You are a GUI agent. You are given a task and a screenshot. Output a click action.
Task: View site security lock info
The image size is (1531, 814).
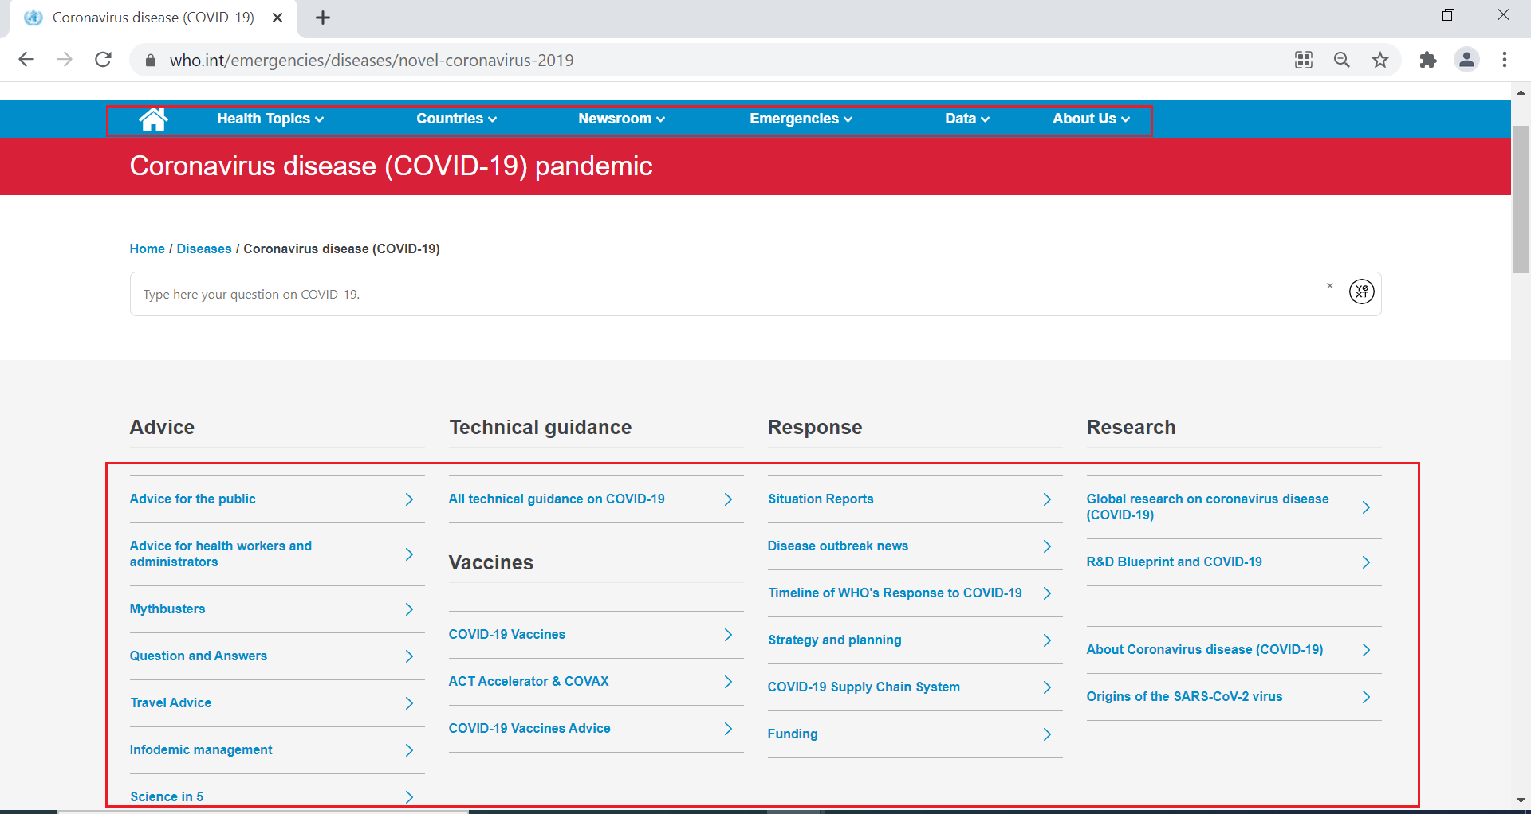click(150, 61)
